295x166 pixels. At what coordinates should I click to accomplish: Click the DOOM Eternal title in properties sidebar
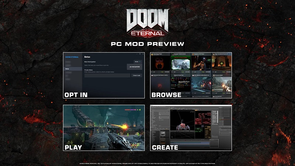point(72,57)
